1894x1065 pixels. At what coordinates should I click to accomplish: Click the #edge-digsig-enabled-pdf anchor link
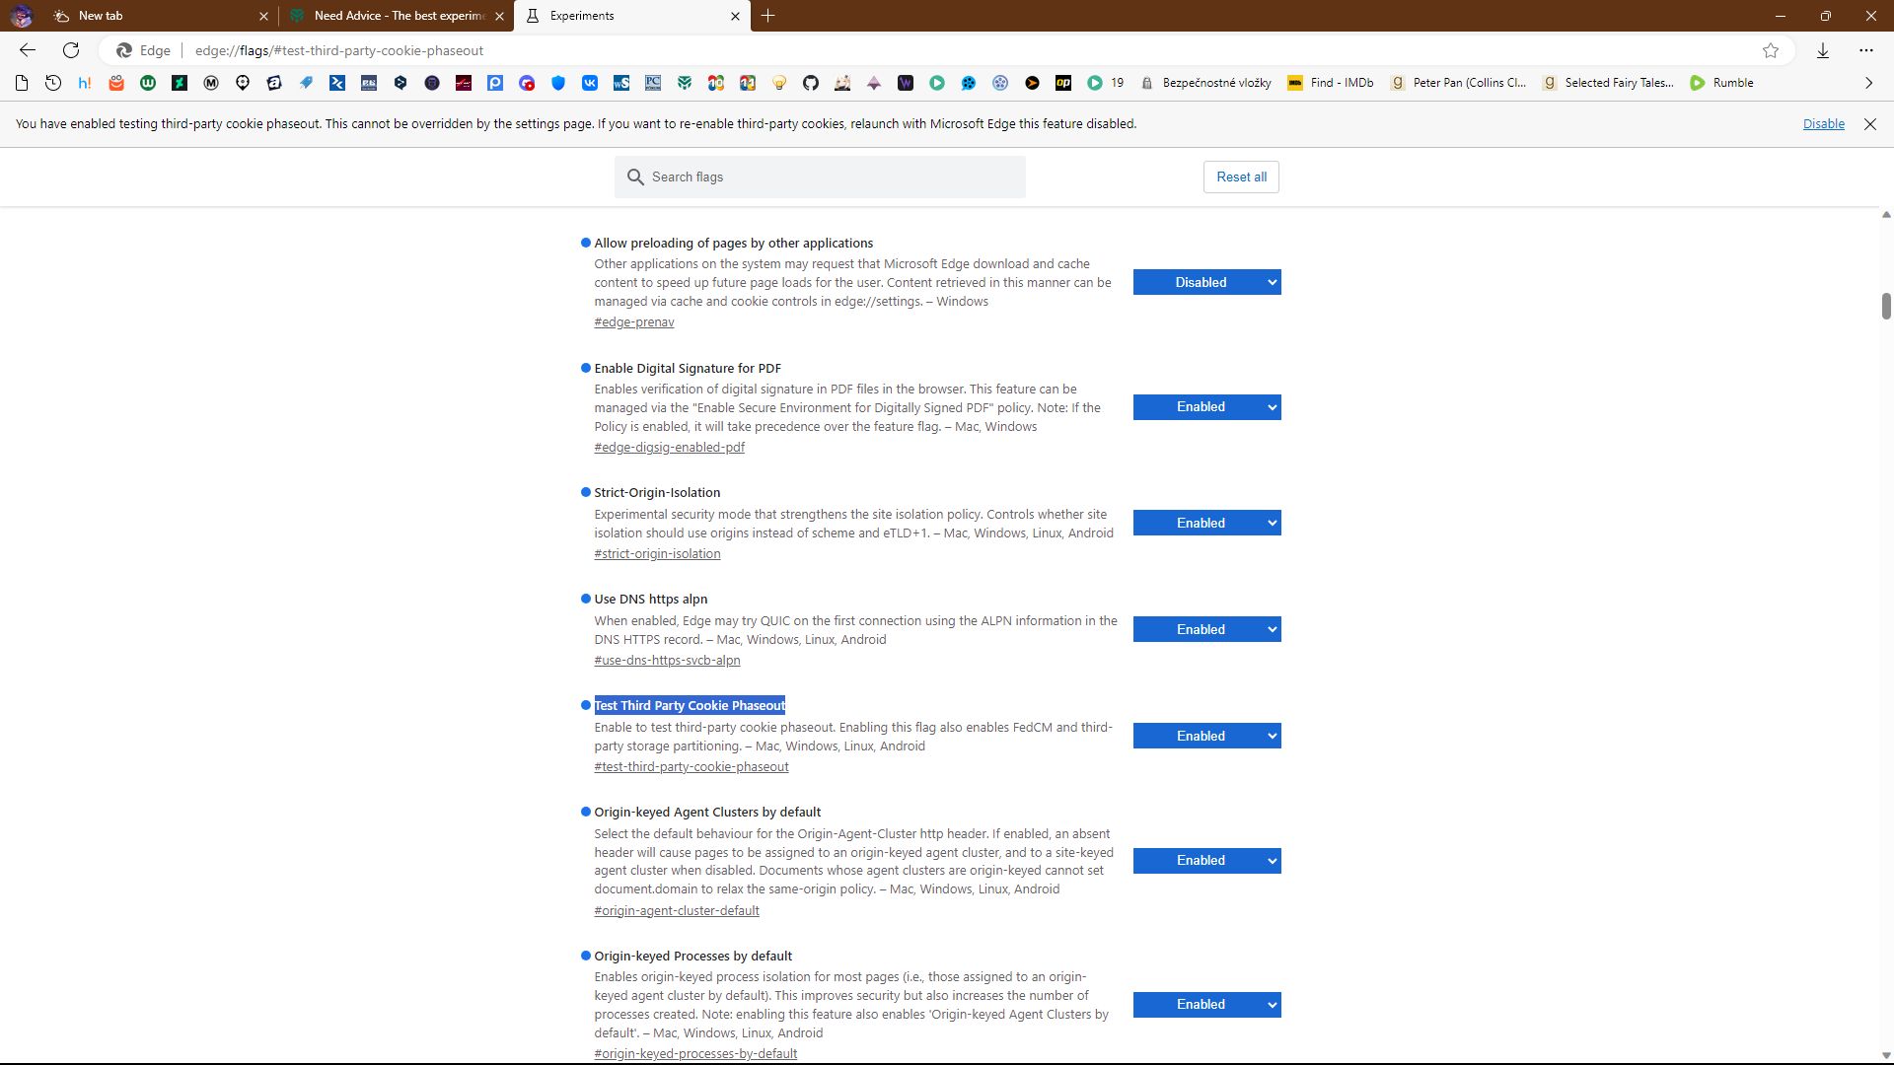pos(669,448)
